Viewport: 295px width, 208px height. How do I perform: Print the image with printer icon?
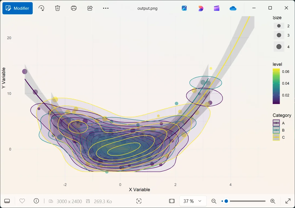pos(74,8)
